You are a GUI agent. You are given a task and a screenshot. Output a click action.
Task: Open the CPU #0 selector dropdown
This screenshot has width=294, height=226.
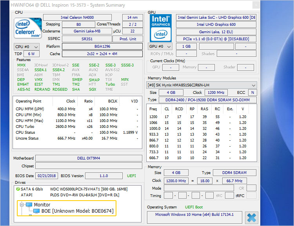coord(26,47)
